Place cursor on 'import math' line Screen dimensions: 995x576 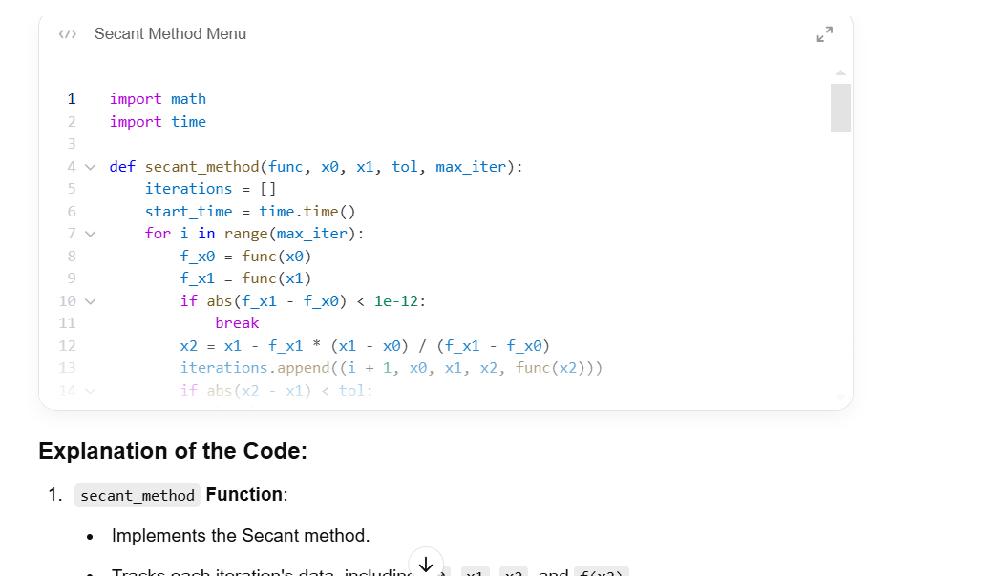click(x=158, y=99)
